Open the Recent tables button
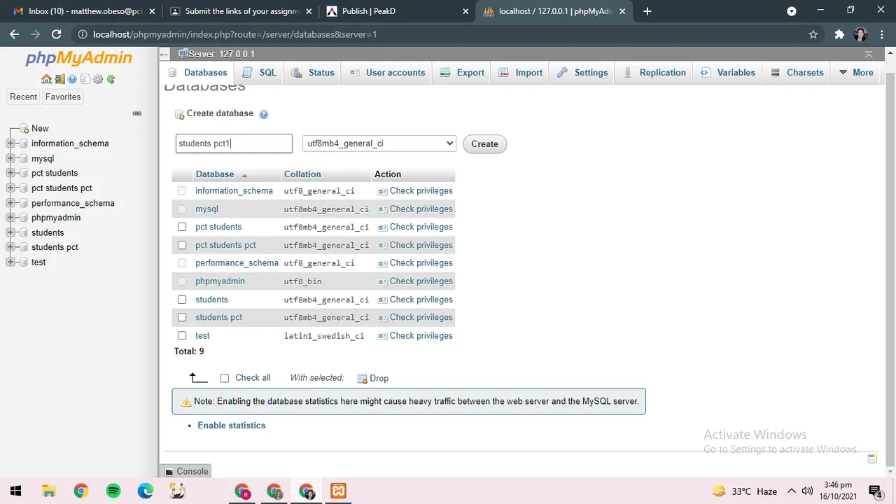This screenshot has height=504, width=896. tap(23, 97)
